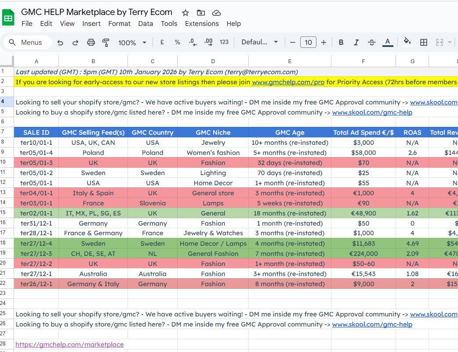Viewport: 458px width, 352px height.
Task: Toggle italic formatting
Action: pos(356,43)
